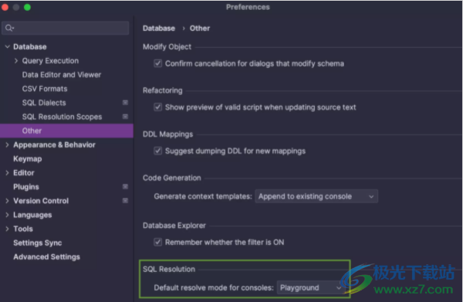Click the search magnifier icon
This screenshot has height=302, width=463.
pos(9,28)
